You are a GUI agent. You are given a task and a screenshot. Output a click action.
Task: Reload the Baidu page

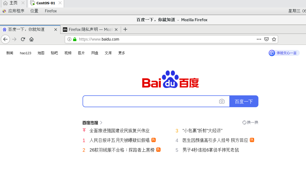23,39
